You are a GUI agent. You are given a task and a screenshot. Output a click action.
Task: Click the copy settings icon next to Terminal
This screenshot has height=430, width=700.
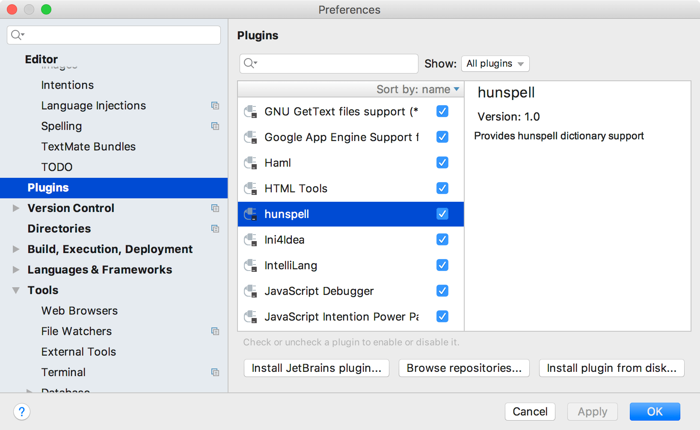tap(215, 372)
